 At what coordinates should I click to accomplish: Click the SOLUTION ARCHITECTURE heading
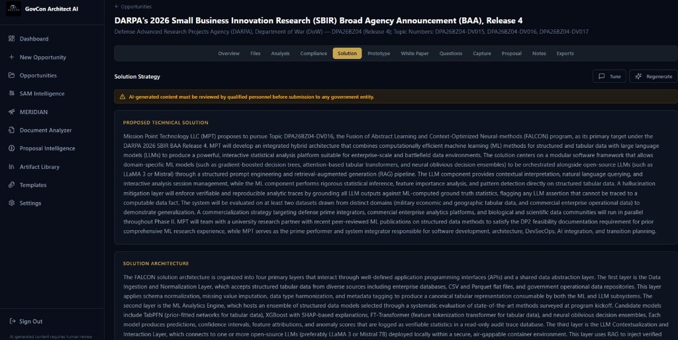(156, 263)
